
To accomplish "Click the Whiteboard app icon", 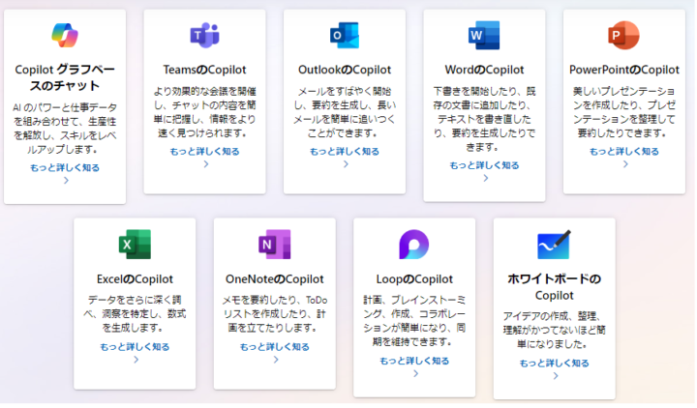I will [x=554, y=244].
